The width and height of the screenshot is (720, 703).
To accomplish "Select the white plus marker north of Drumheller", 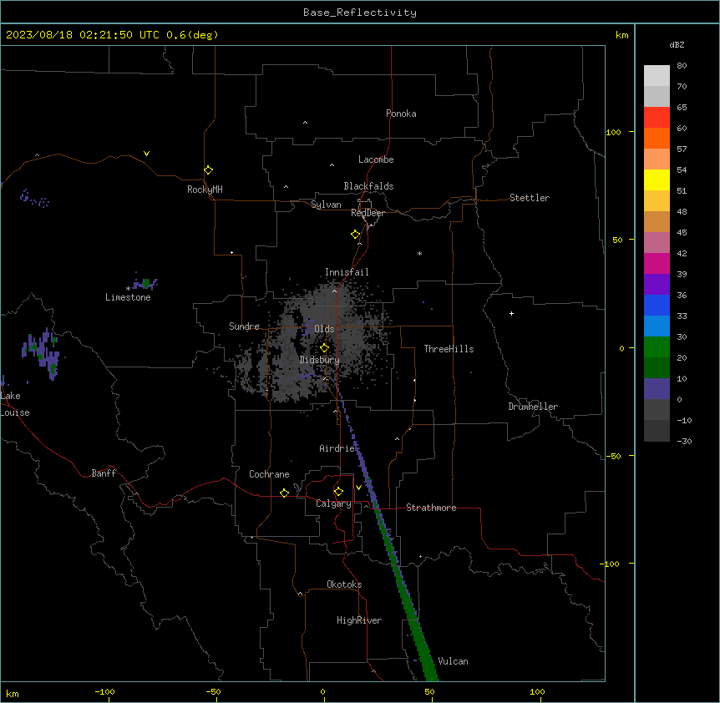I will click(x=511, y=313).
